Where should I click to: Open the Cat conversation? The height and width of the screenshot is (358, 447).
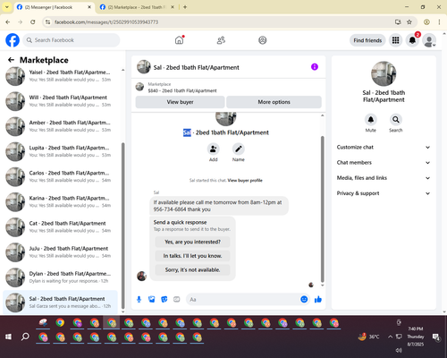point(60,227)
